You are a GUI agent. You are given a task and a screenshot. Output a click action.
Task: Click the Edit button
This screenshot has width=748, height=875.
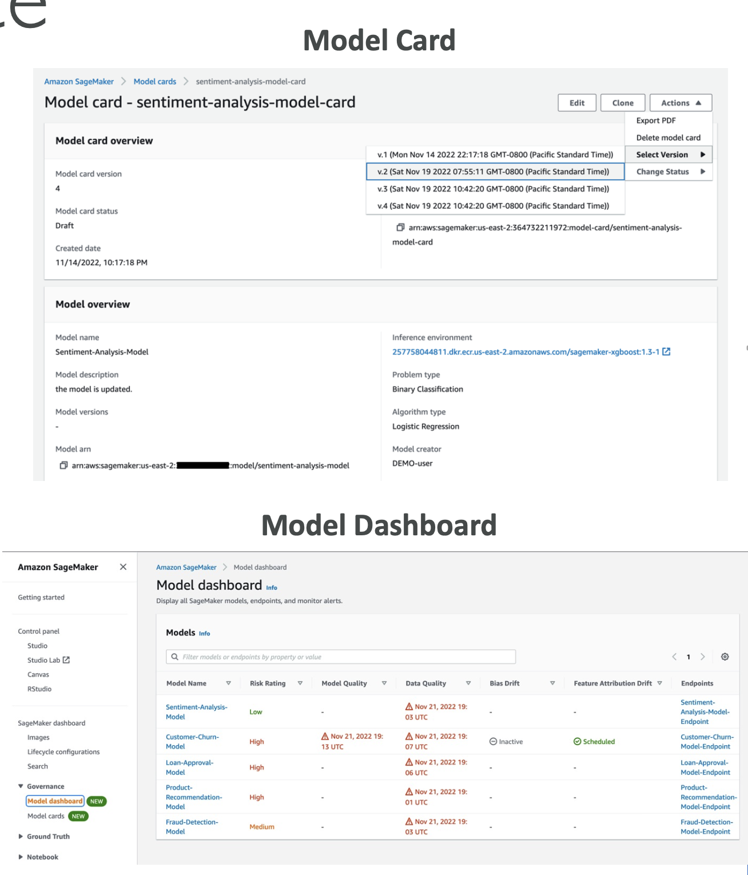point(577,103)
